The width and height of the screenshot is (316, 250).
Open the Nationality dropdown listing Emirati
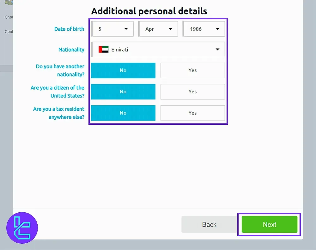[158, 49]
